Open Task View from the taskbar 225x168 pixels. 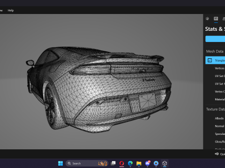click(113, 163)
